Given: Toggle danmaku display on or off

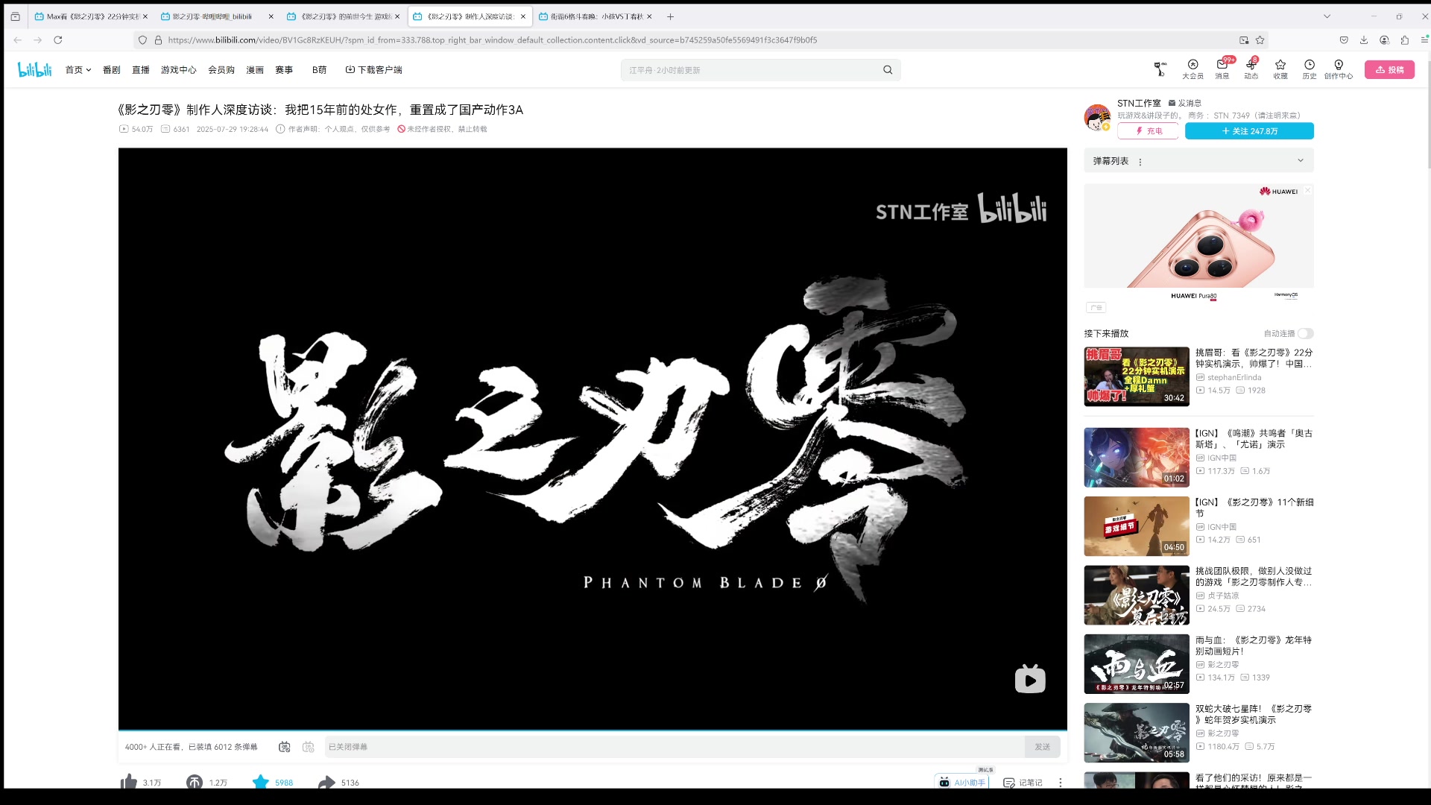Looking at the screenshot, I should [x=284, y=747].
